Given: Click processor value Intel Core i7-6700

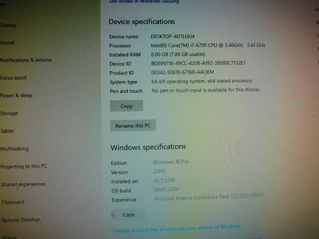Looking at the screenshot, I should (x=208, y=45).
